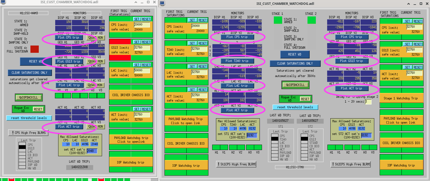Open PAYLOAD Watchdog trip link in HAM3 window

tap(131, 140)
